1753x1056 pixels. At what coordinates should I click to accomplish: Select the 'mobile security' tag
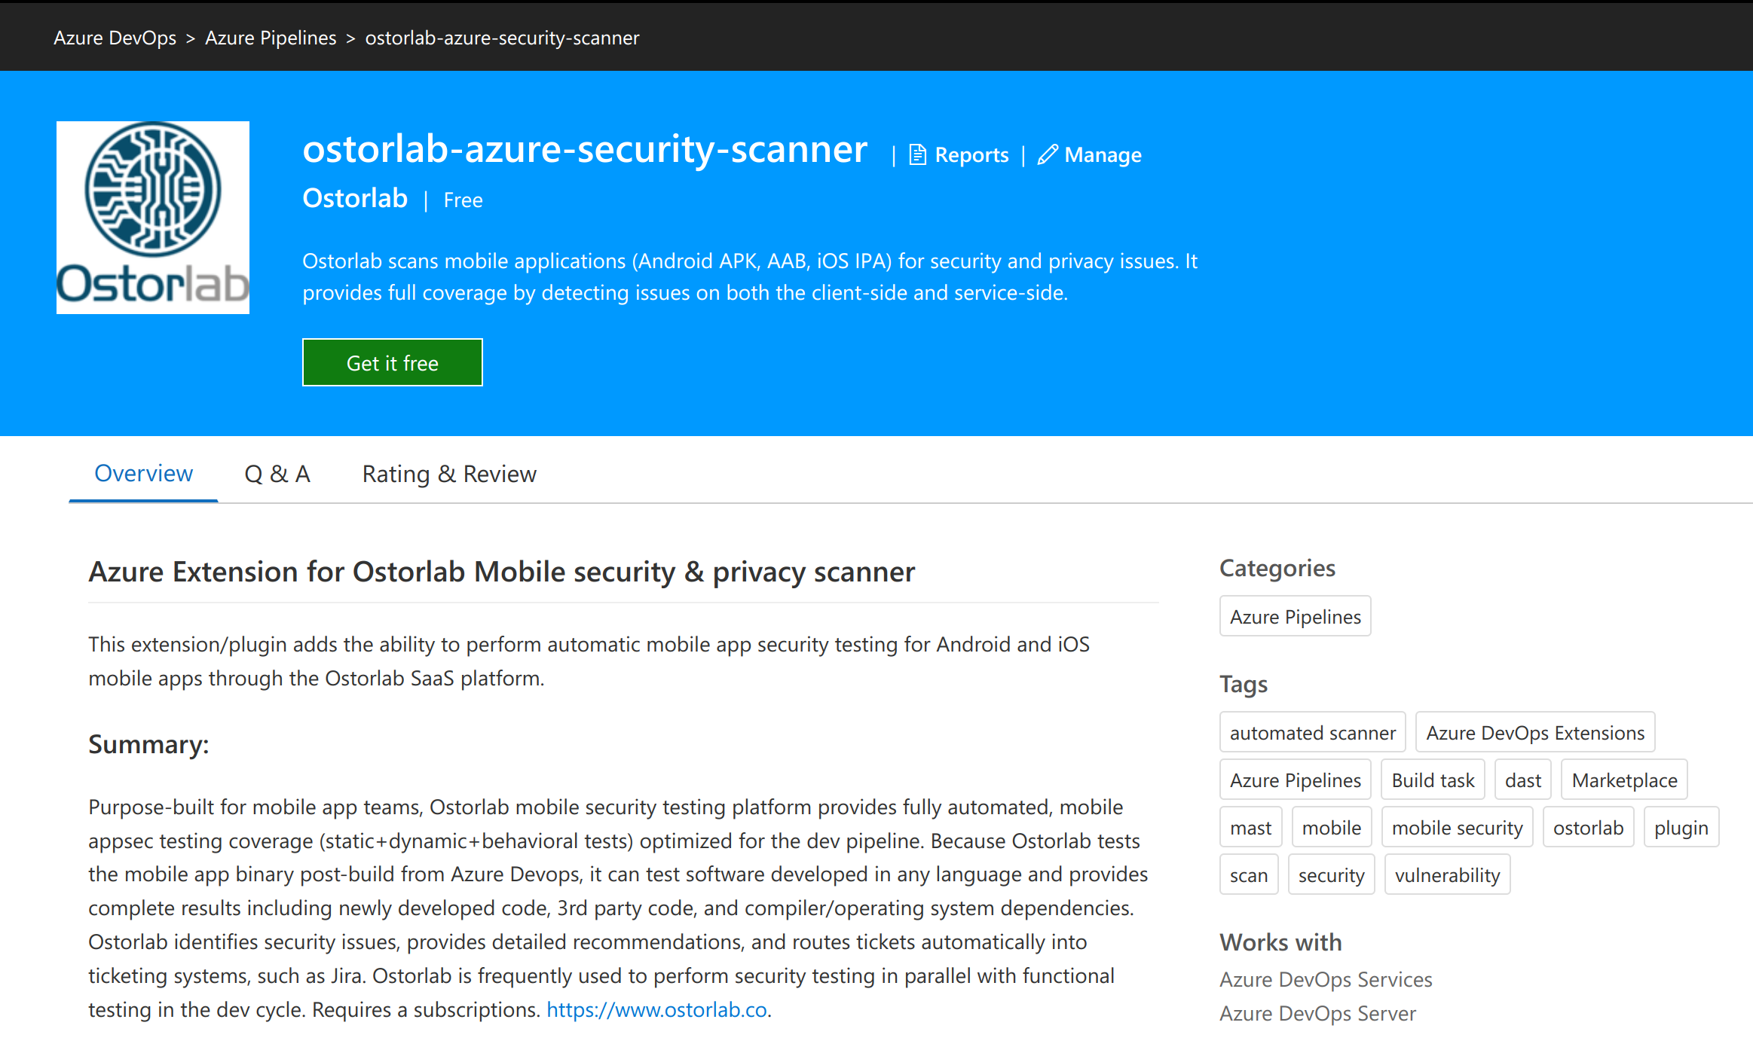tap(1456, 826)
